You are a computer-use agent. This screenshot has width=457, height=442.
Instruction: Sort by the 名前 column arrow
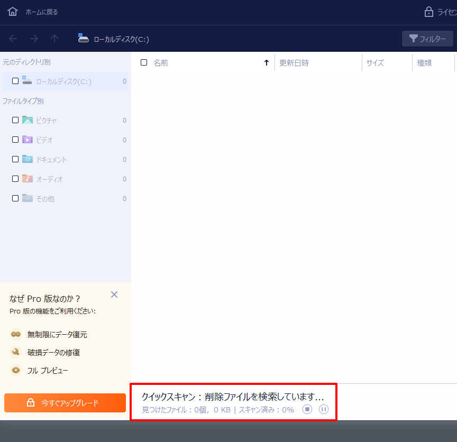267,63
